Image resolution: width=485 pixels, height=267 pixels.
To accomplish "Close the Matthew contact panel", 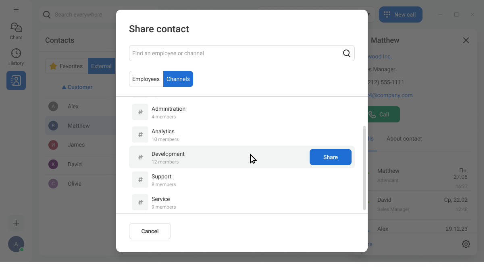I will pos(466,40).
